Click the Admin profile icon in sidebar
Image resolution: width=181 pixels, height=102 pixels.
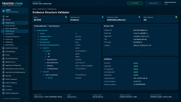click(4, 11)
